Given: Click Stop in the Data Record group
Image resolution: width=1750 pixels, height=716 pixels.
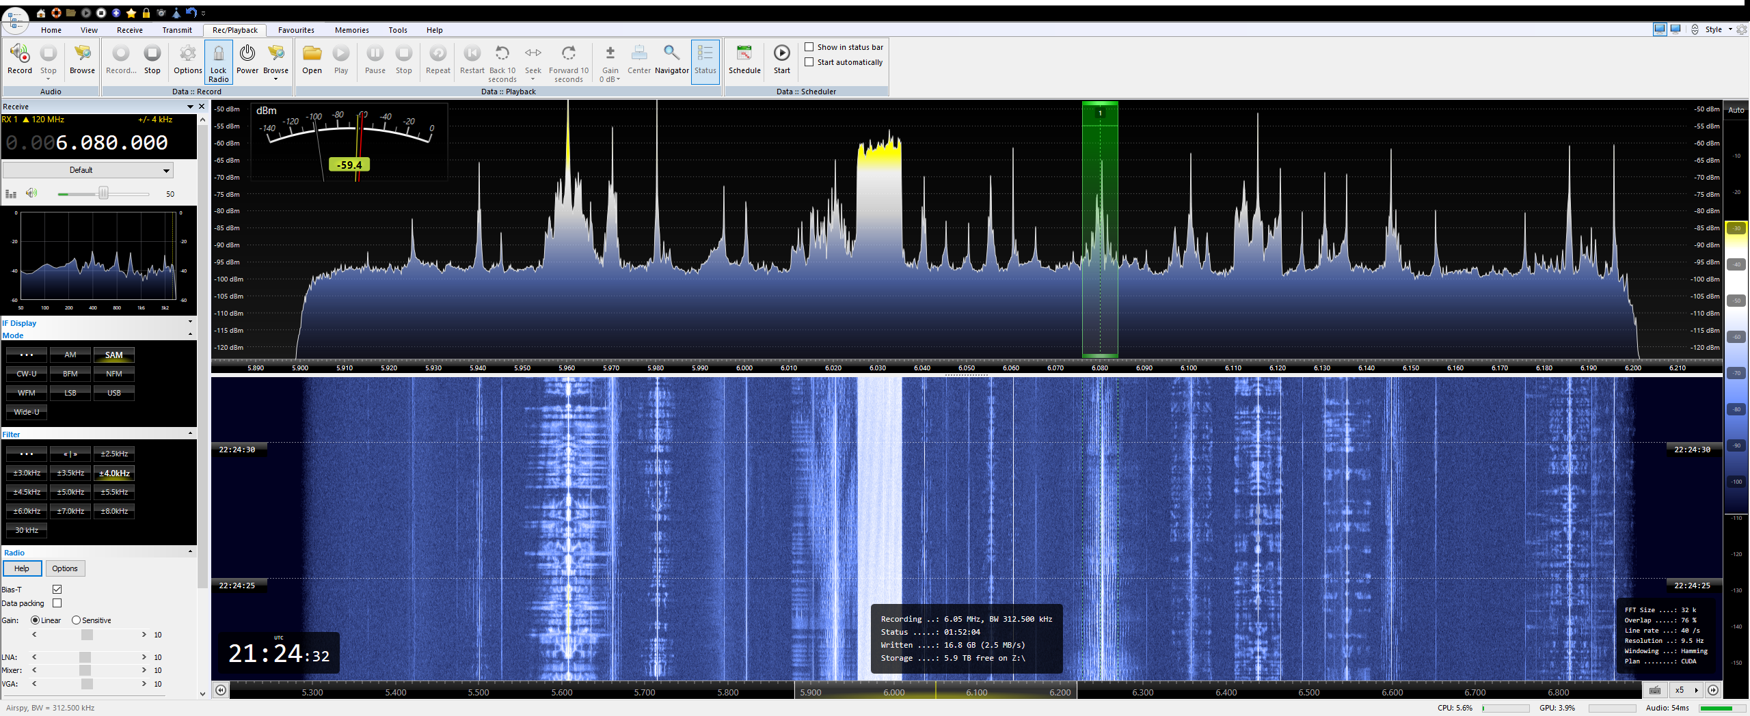Looking at the screenshot, I should [152, 59].
